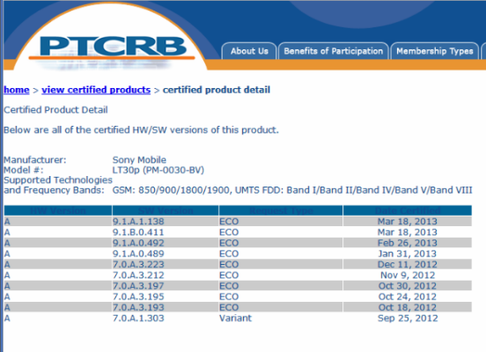
Task: Click the Date Certified column header
Action: point(408,210)
